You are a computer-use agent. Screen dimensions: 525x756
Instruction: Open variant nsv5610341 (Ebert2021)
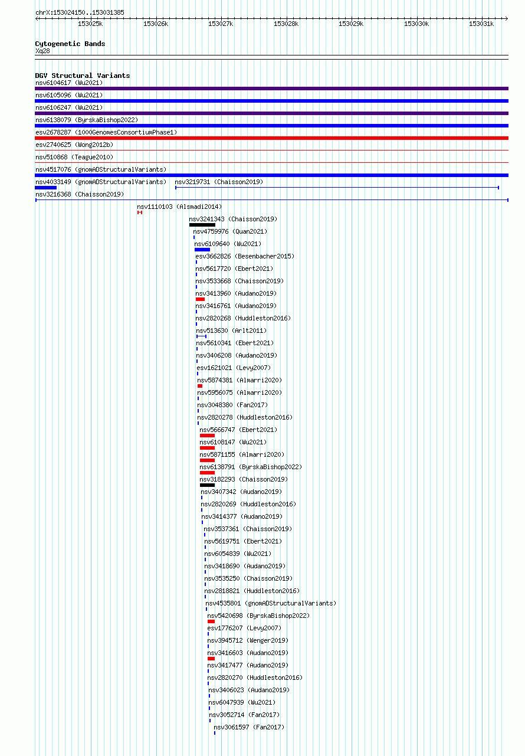tap(235, 343)
